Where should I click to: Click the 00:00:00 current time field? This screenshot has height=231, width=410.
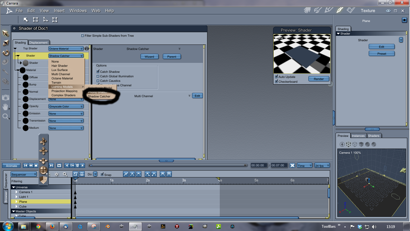[x=259, y=165]
